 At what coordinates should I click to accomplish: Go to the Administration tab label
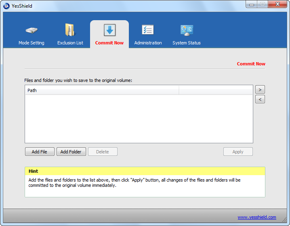[x=148, y=43]
